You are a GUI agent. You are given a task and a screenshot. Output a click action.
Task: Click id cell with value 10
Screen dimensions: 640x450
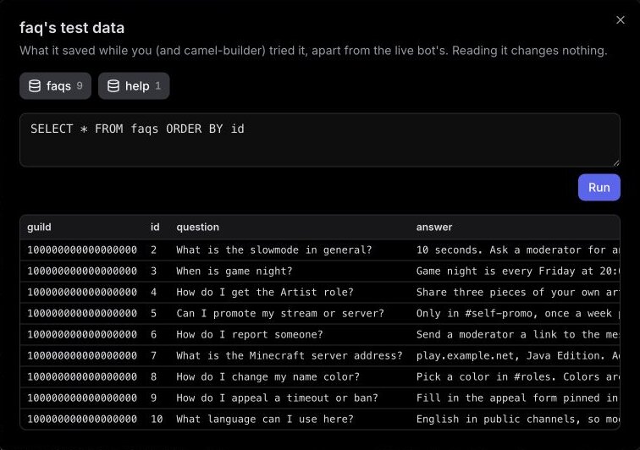tap(157, 420)
